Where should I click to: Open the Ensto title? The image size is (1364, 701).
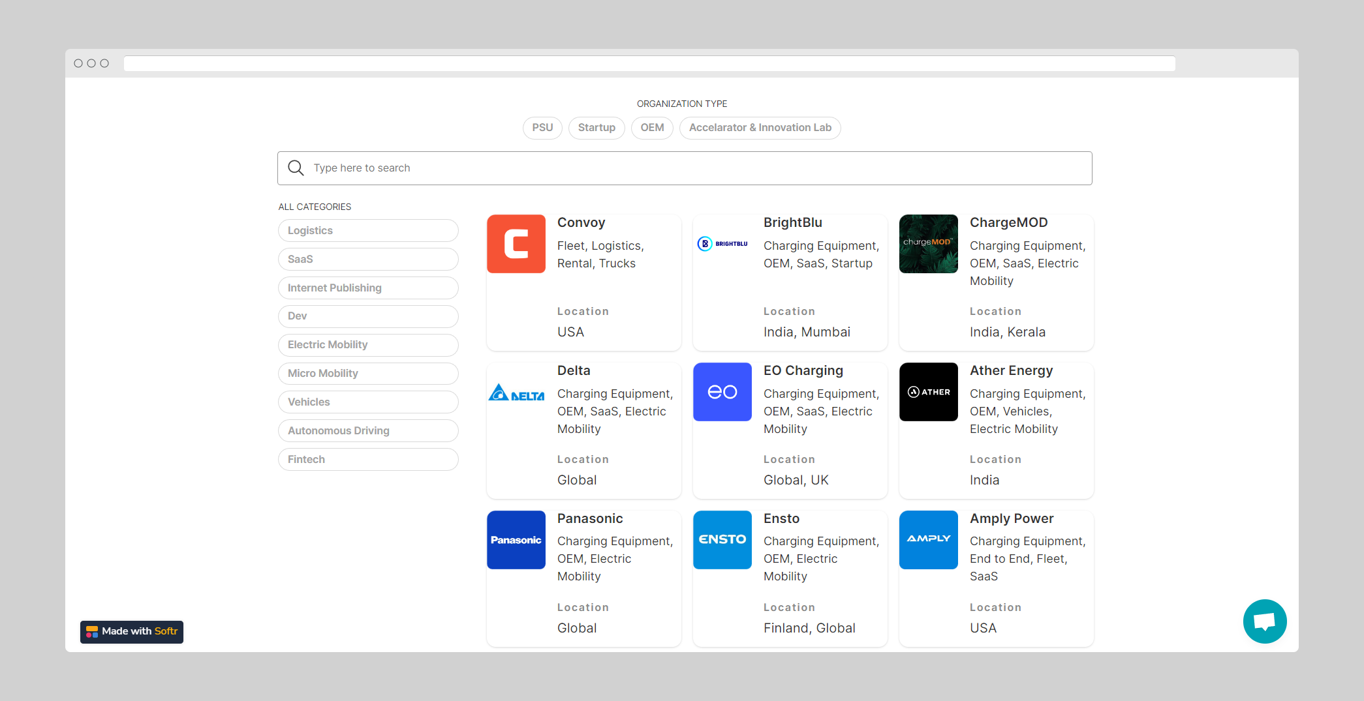point(781,518)
